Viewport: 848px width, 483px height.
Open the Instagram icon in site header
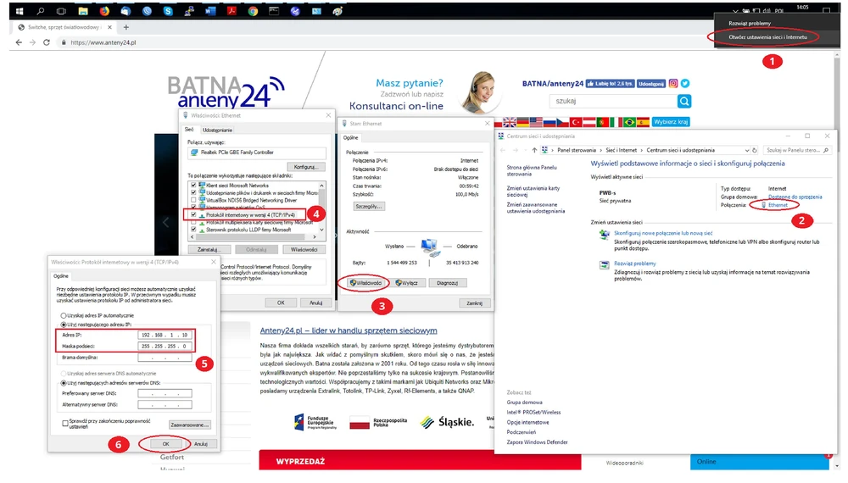click(673, 84)
